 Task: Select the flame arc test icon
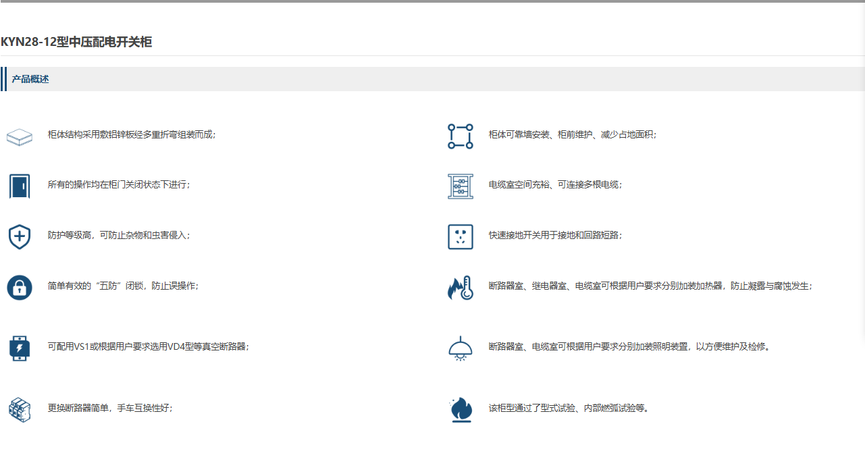tap(461, 410)
